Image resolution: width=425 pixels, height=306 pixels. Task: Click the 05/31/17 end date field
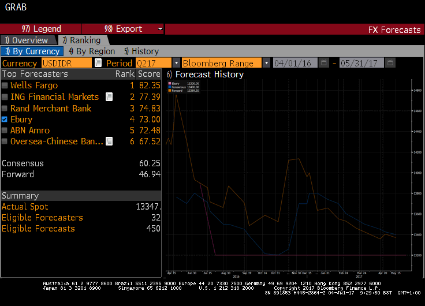(x=361, y=63)
